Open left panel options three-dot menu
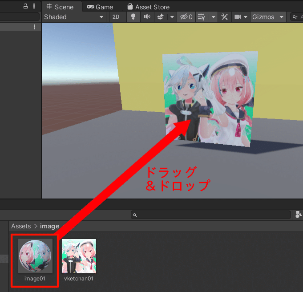The height and width of the screenshot is (292, 303). tap(34, 6)
